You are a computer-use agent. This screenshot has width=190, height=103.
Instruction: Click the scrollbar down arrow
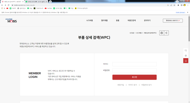click(x=189, y=102)
